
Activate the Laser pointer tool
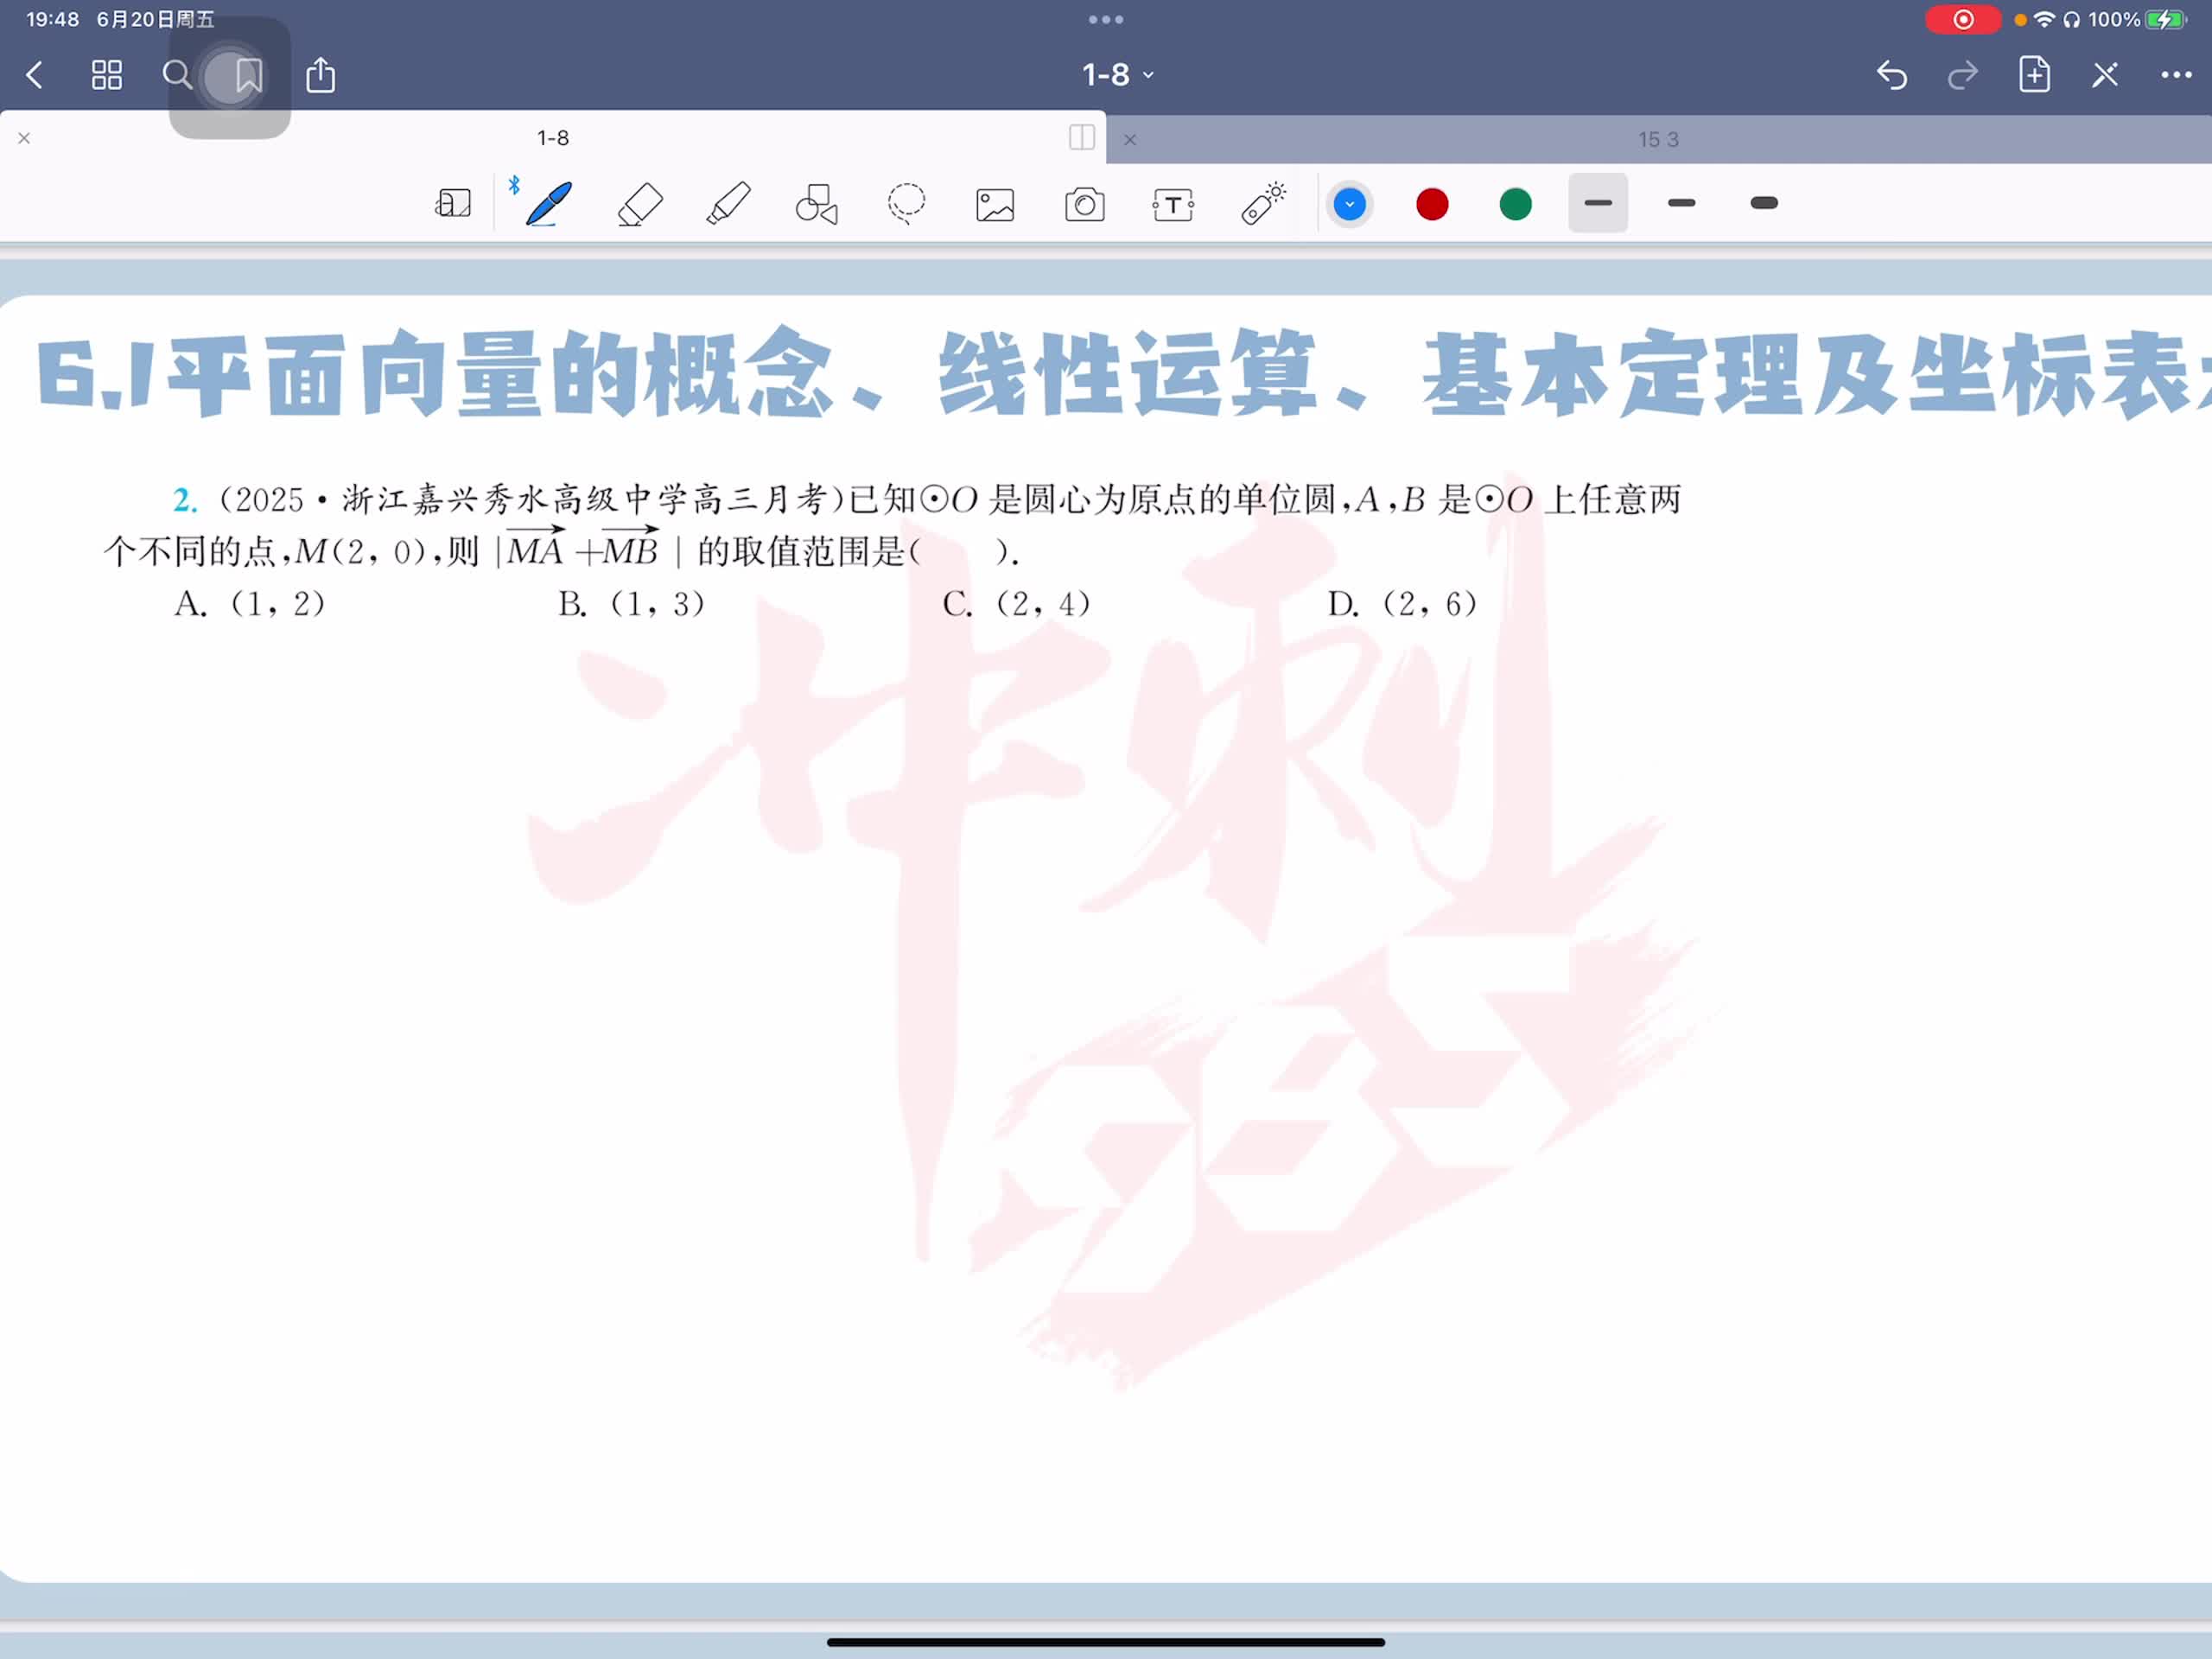point(1263,204)
